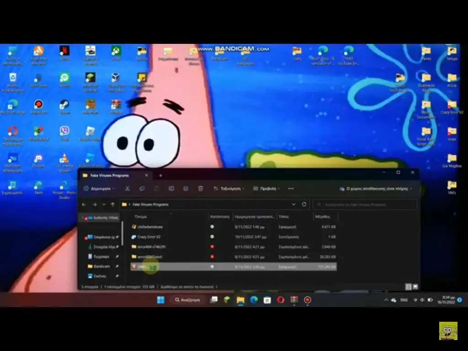Select the Crazy Error V2 desktop folder

452,107
